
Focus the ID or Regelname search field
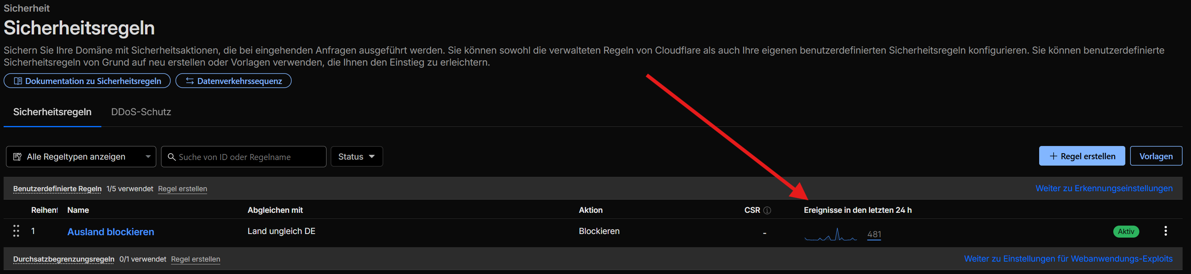pyautogui.click(x=250, y=157)
